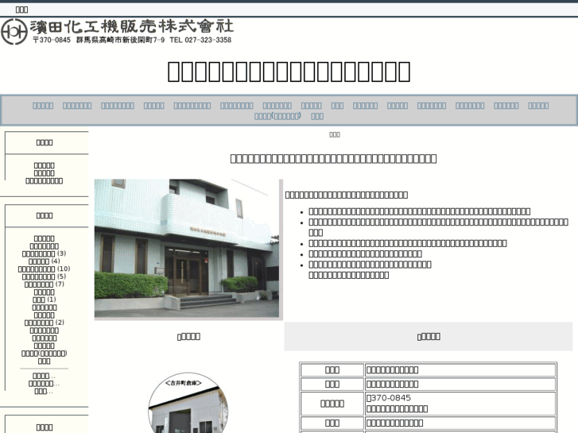Click the circular 吉井町倉庫 warehouse photo
578x433 pixels.
coord(188,403)
